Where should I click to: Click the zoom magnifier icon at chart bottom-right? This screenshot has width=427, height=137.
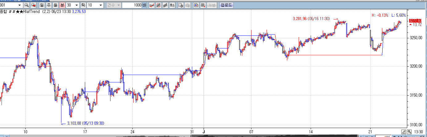(409, 132)
